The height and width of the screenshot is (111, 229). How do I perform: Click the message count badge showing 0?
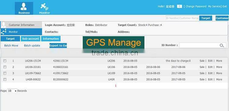[x=180, y=6]
